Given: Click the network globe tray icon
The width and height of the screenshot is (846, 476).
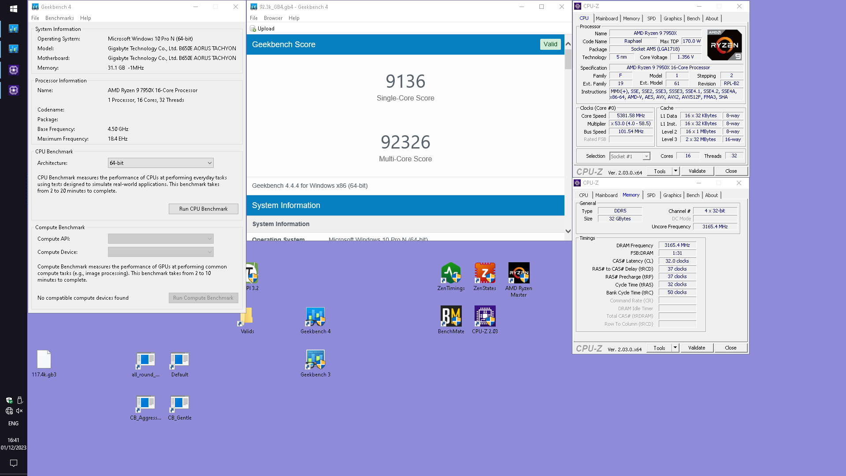Looking at the screenshot, I should click(9, 411).
